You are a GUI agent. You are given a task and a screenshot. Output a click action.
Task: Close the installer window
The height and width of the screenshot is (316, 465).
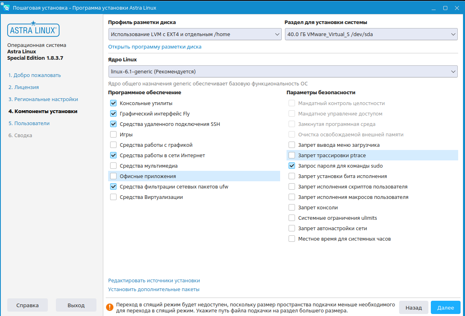[457, 8]
